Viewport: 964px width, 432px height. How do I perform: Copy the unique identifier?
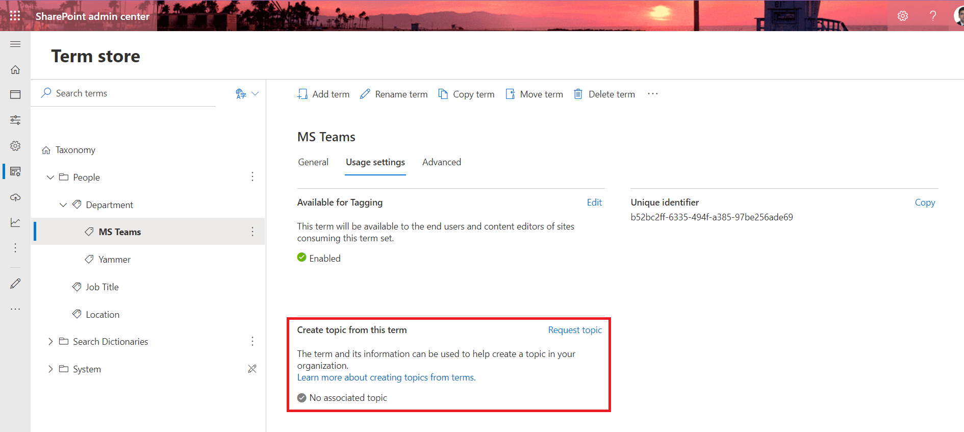(924, 202)
